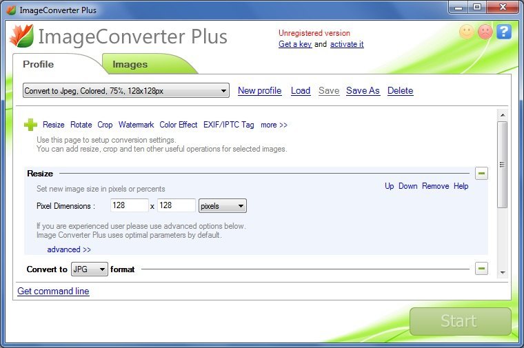524x348 pixels.
Task: Click the activate it link
Action: coord(347,44)
